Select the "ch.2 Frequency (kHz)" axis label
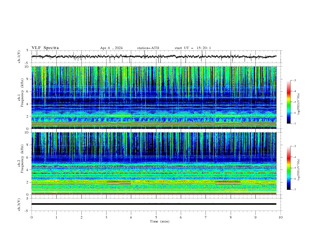Screen dimensions: 316x244 [21, 158]
